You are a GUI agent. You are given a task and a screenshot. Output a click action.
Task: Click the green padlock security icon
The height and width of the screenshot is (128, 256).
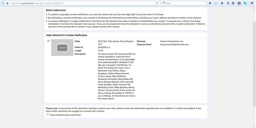click(x=7, y=3)
